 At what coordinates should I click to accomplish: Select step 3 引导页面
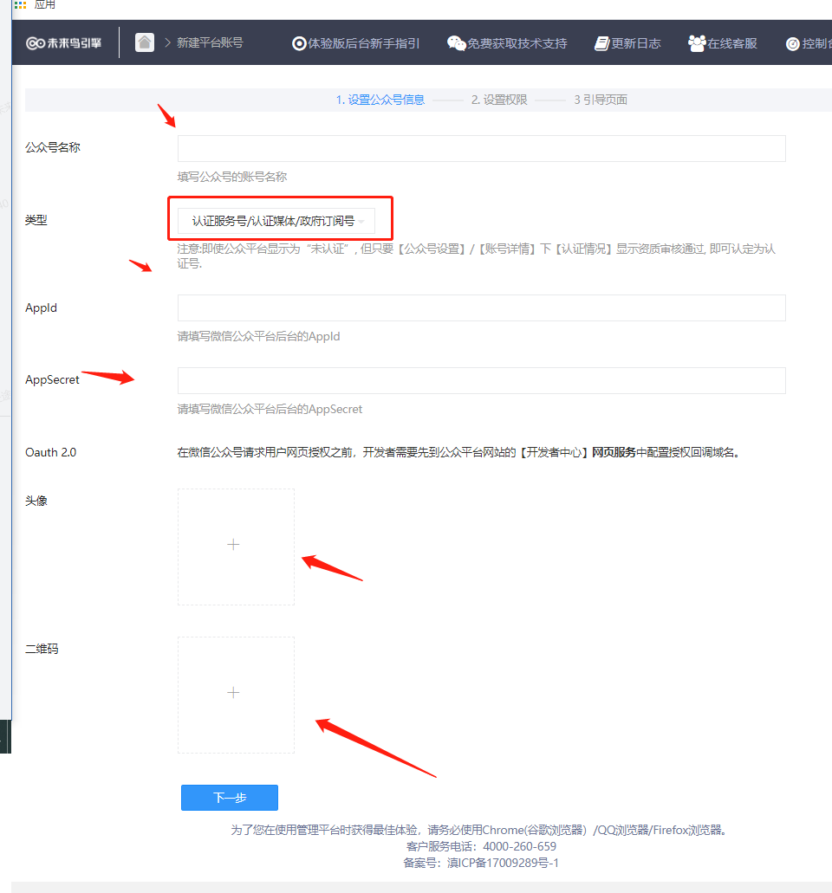click(x=601, y=100)
